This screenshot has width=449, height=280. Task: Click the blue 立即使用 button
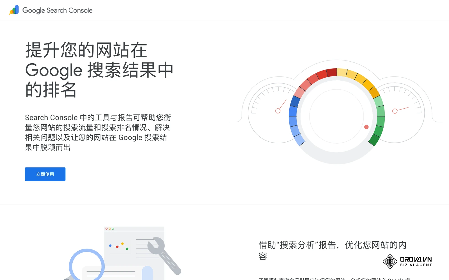click(x=45, y=174)
